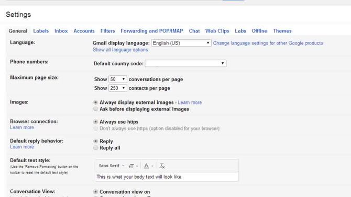Select the Reply all radio option
Screen dimensions: 351x197
(x=95, y=148)
